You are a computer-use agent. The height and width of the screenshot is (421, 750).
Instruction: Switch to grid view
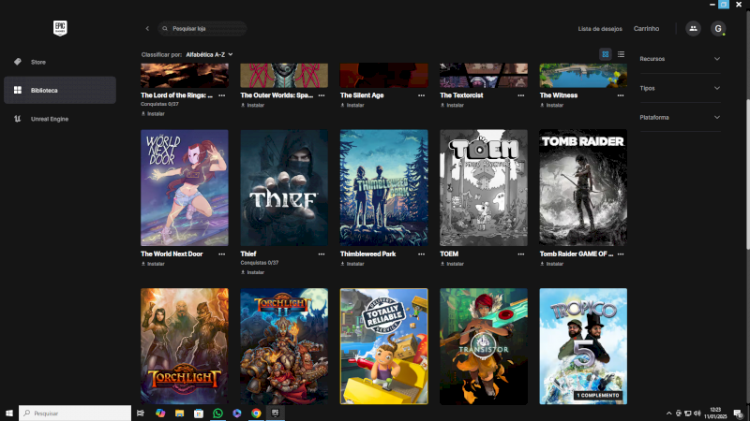[x=606, y=54]
